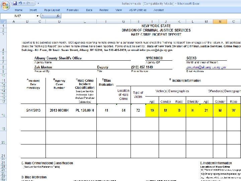
Task: Select the Type of Victim header
Action: (x=138, y=95)
